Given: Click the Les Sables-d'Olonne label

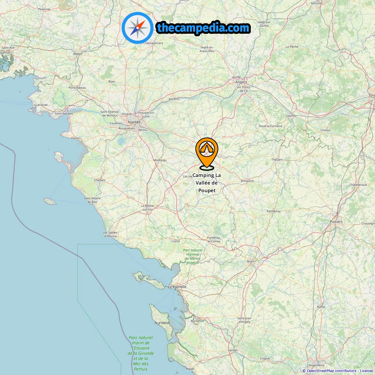Looking at the screenshot, I should pos(110,234).
